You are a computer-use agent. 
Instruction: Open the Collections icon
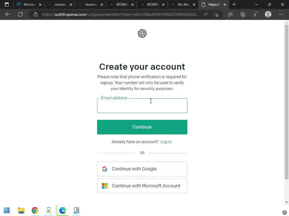(243, 14)
